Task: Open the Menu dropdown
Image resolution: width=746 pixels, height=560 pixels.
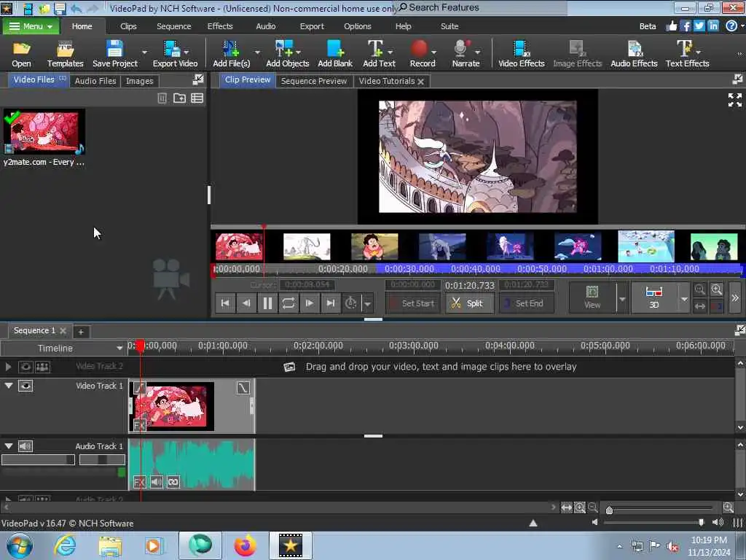Action: coord(31,26)
